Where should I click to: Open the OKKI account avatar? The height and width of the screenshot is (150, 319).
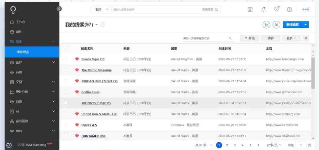click(x=306, y=9)
